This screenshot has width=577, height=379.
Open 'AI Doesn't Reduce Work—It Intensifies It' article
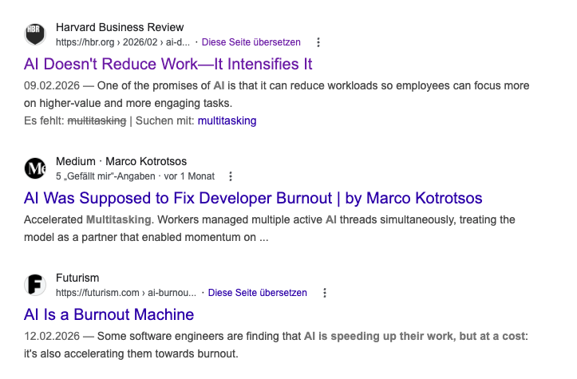tap(168, 64)
